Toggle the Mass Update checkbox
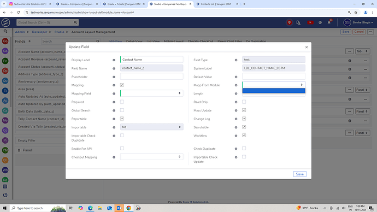The height and width of the screenshot is (212, 377). coord(244,110)
